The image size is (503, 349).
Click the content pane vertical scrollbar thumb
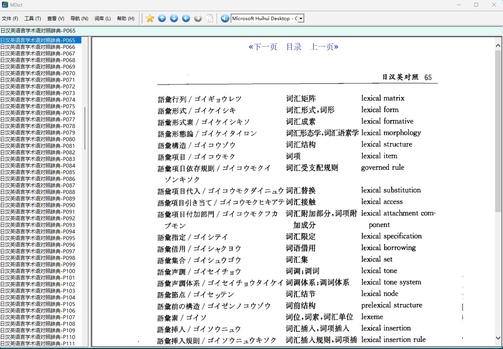[x=498, y=131]
